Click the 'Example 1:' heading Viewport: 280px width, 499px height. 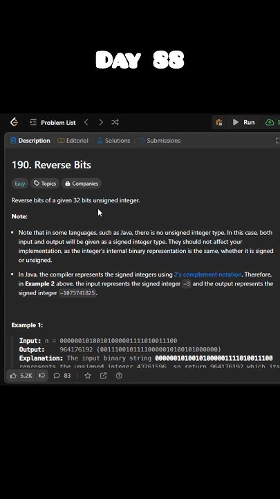tap(27, 325)
